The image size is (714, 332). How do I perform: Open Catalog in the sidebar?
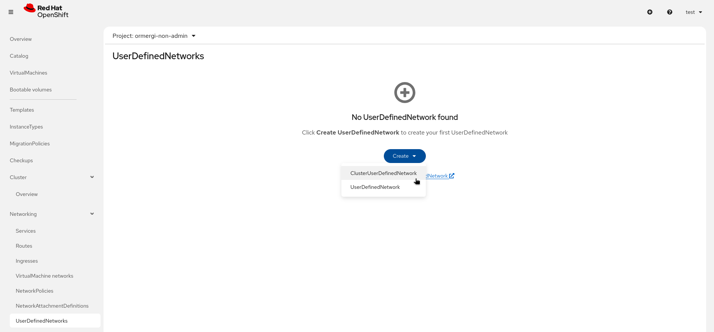click(x=19, y=56)
